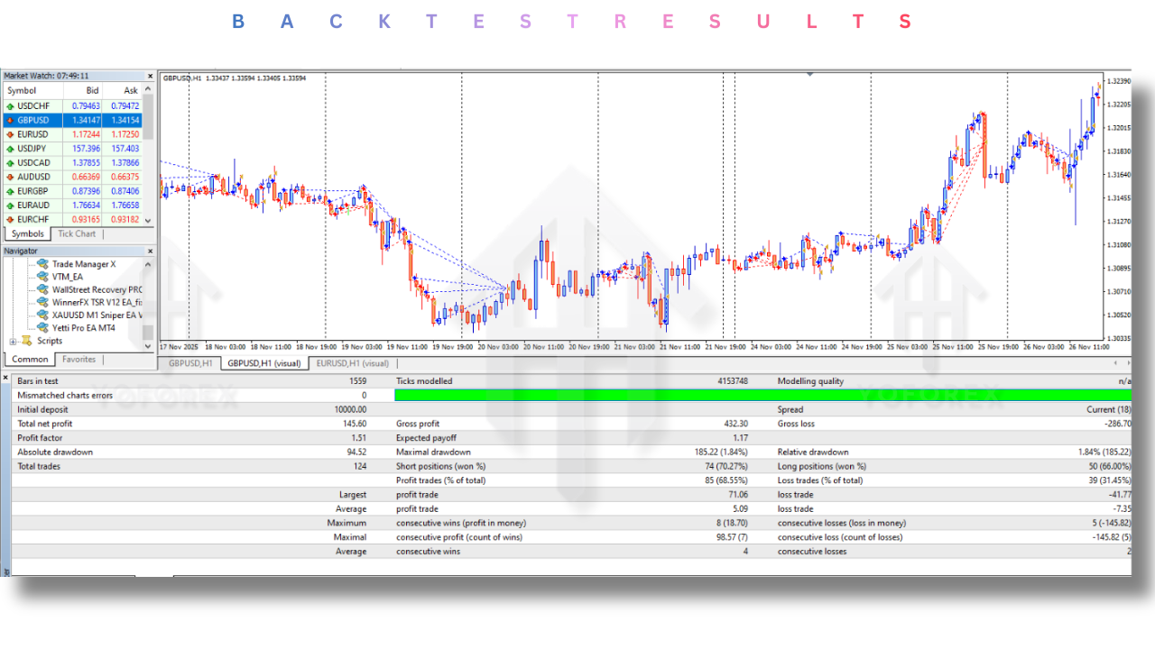This screenshot has width=1155, height=649.
Task: Close the Navigator panel
Action: tap(150, 251)
